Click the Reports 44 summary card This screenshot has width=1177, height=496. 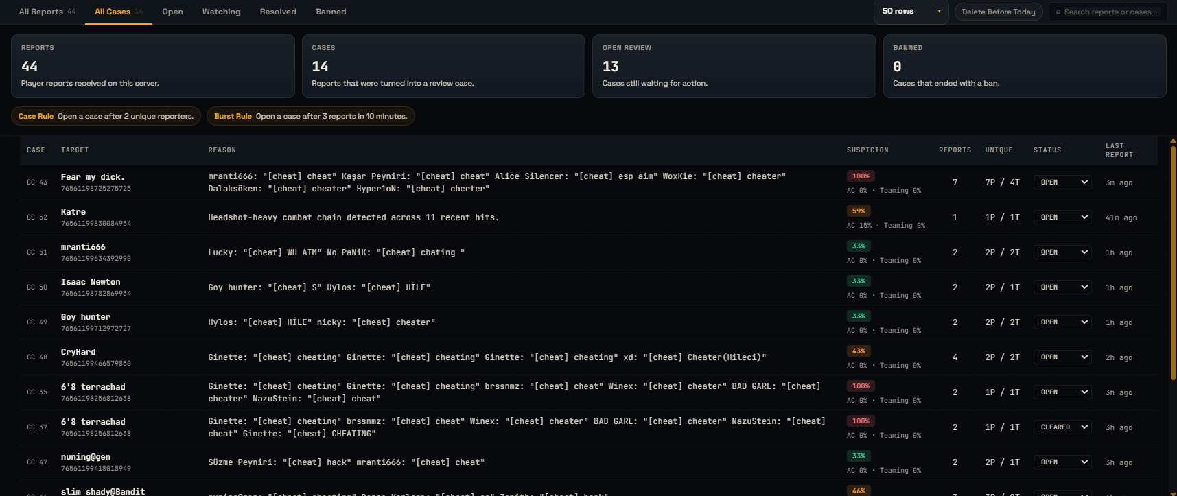(x=153, y=66)
